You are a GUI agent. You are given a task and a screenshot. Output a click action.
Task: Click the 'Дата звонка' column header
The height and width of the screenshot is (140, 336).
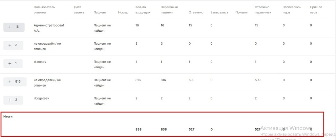pyautogui.click(x=79, y=10)
